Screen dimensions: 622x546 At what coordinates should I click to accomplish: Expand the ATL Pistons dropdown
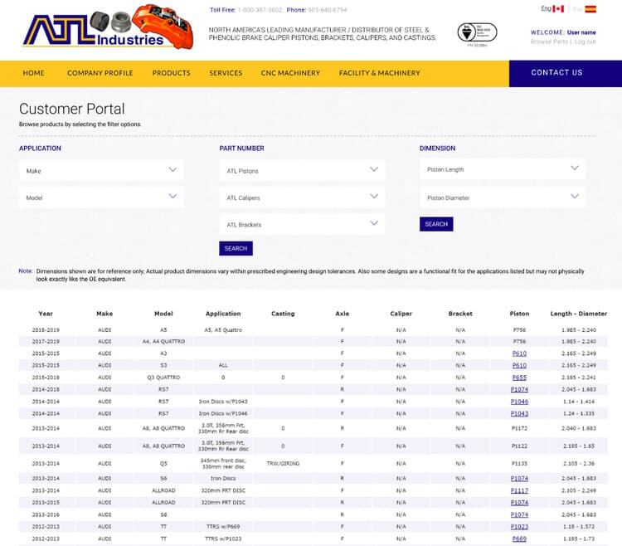tap(302, 171)
